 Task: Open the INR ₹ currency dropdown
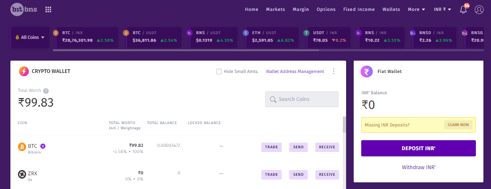pyautogui.click(x=442, y=9)
